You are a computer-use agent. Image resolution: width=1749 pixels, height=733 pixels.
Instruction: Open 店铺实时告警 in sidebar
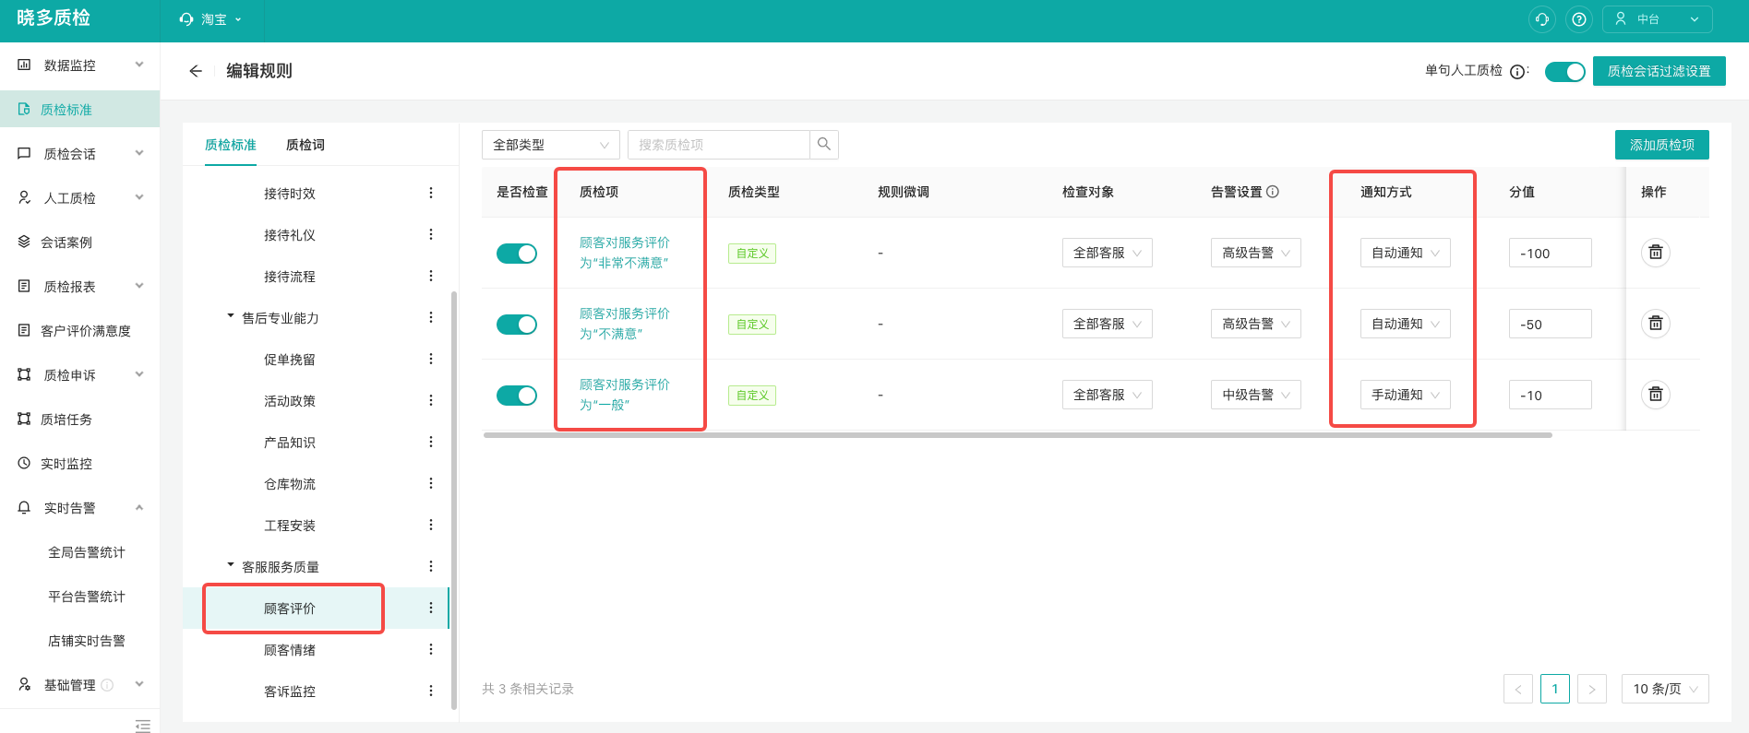87,641
